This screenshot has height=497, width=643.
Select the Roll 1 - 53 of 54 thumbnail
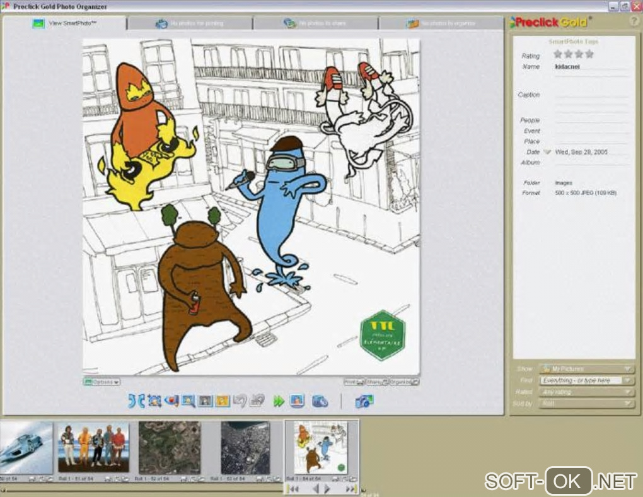[x=245, y=448]
